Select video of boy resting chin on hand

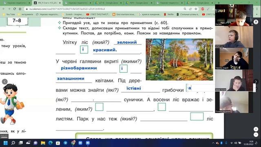coord(234,80)
